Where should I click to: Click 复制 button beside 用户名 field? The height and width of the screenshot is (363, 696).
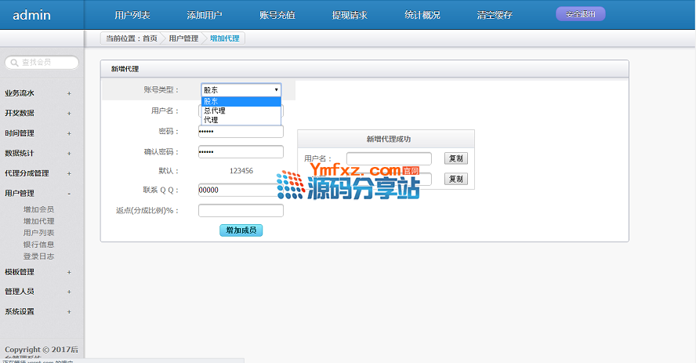coord(455,158)
